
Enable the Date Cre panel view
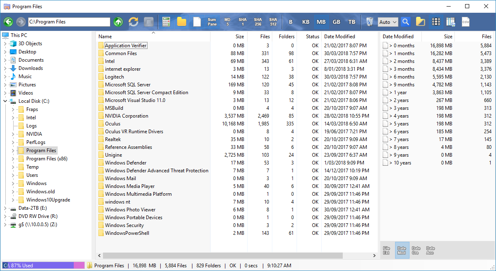pos(416,250)
